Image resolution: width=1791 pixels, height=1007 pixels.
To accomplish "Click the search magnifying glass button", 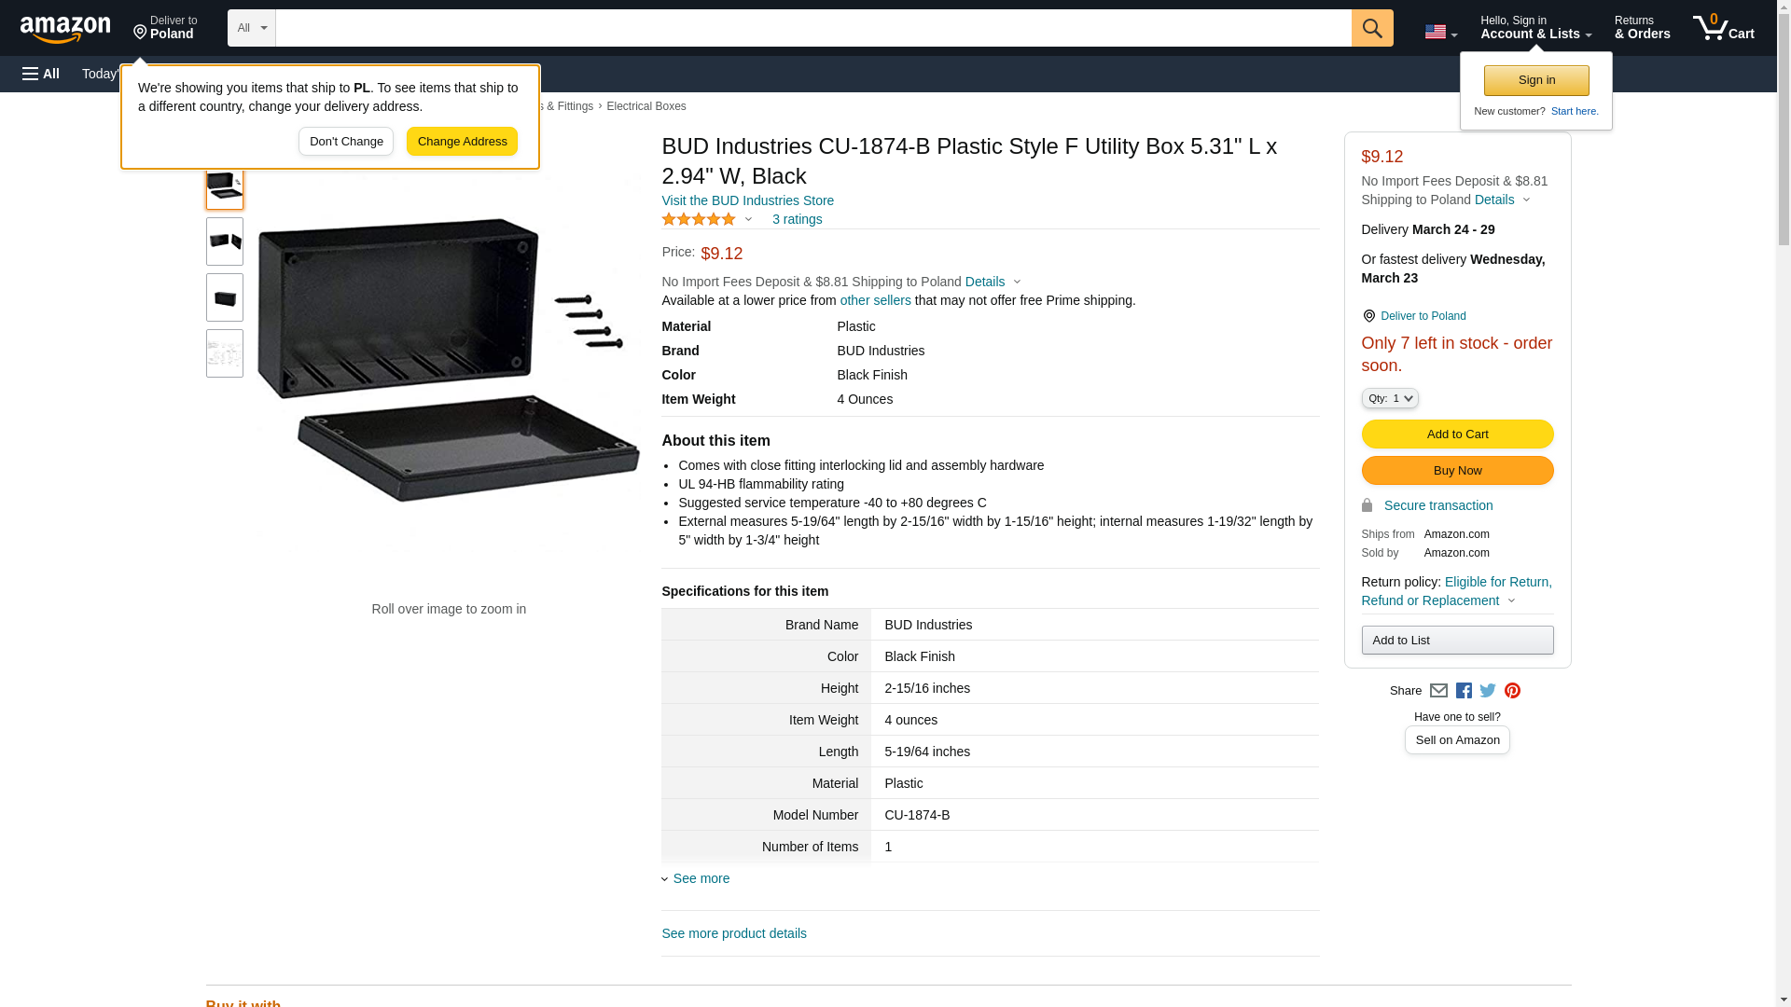I will [1371, 28].
